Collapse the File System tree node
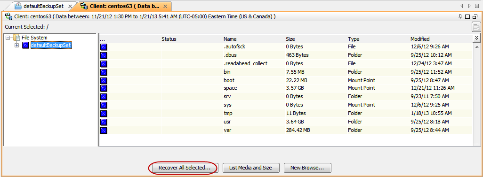 [8, 38]
